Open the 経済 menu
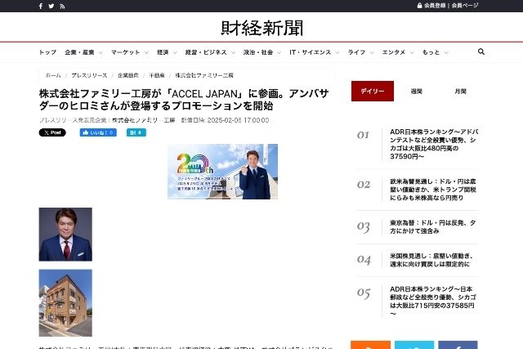 [163, 52]
